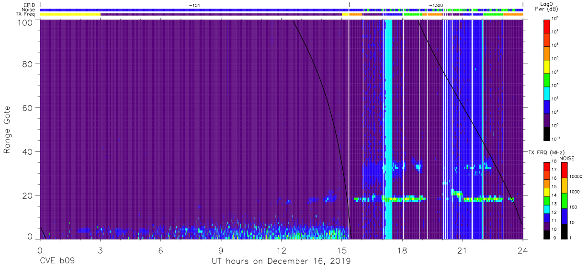Click the black segment of TX FRQ colorbar

pos(547,234)
